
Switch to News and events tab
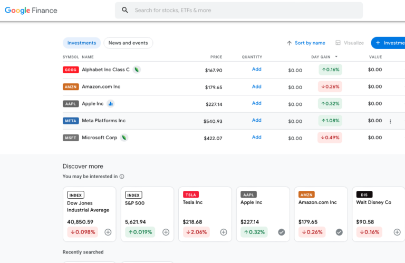pos(128,43)
